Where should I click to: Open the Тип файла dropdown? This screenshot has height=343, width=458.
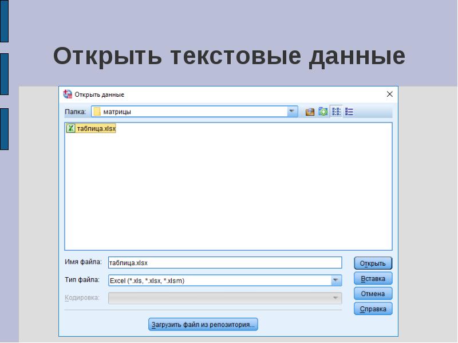coord(335,281)
